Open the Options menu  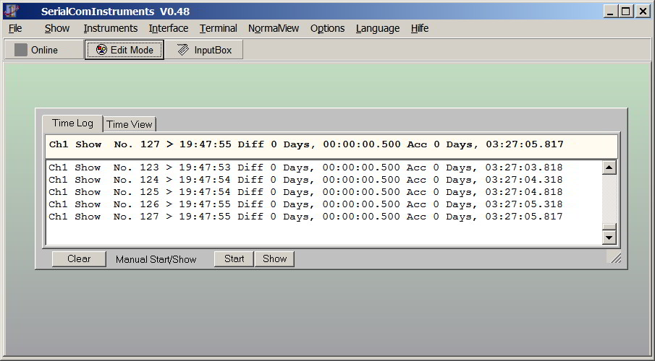[327, 28]
